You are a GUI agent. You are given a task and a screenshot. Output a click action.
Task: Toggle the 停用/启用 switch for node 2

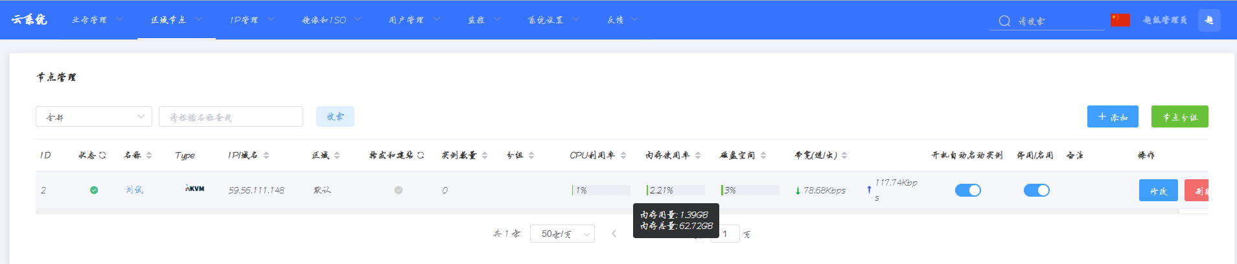pyautogui.click(x=1036, y=190)
